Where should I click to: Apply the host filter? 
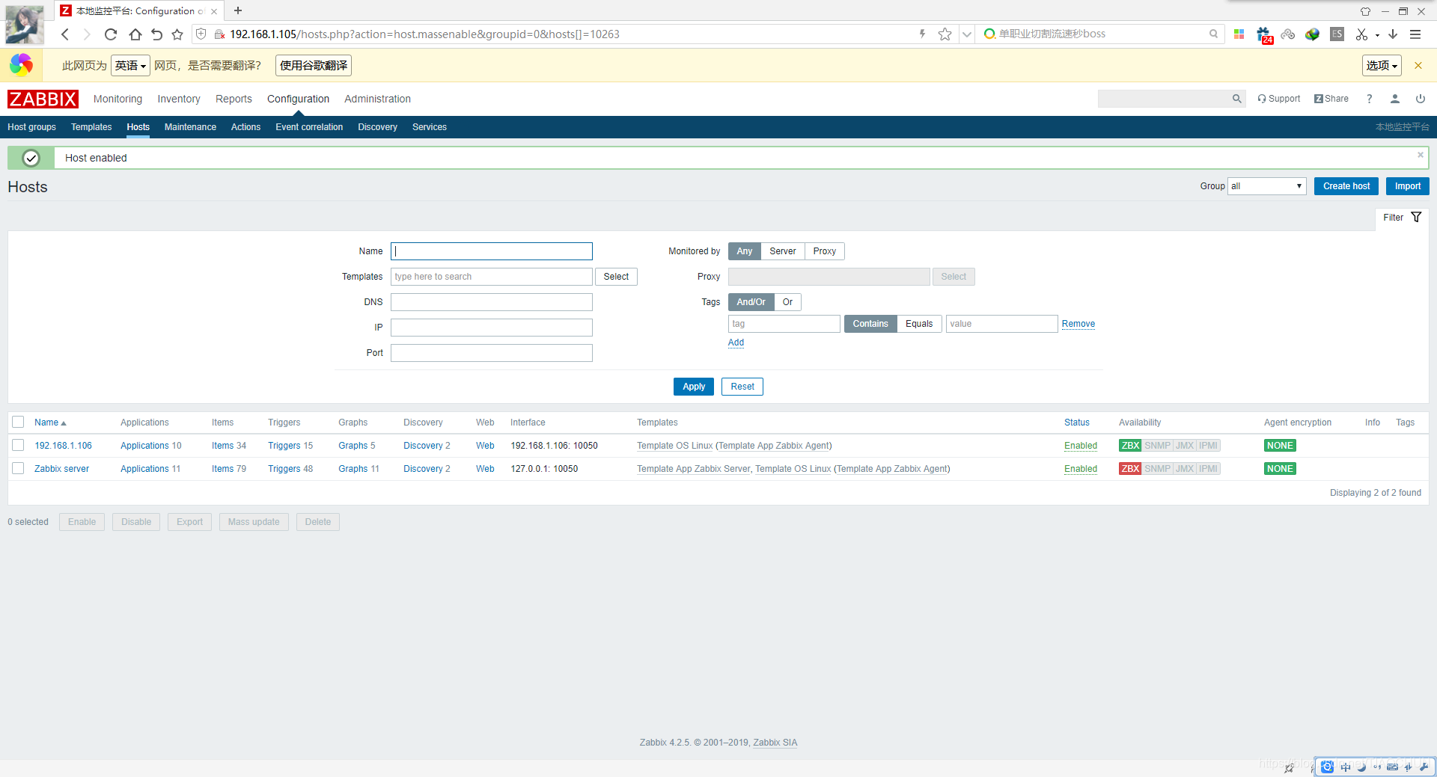coord(694,387)
